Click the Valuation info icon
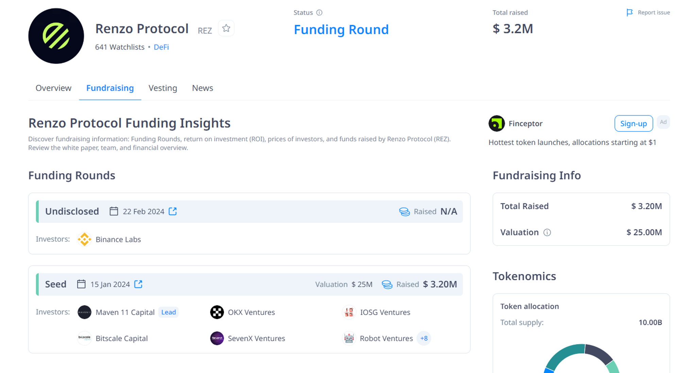Viewport: 680px width, 373px height. pyautogui.click(x=547, y=232)
